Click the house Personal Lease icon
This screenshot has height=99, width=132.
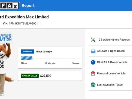coord(93,74)
